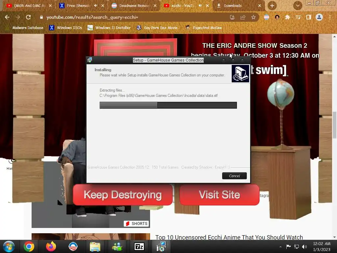337x253 pixels.
Task: Open Windows 11 Installer bookmark
Action: click(x=109, y=28)
